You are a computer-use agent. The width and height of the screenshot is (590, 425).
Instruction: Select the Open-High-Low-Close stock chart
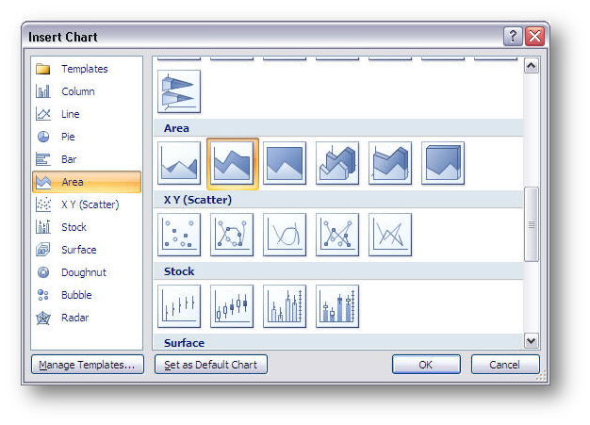tap(232, 304)
